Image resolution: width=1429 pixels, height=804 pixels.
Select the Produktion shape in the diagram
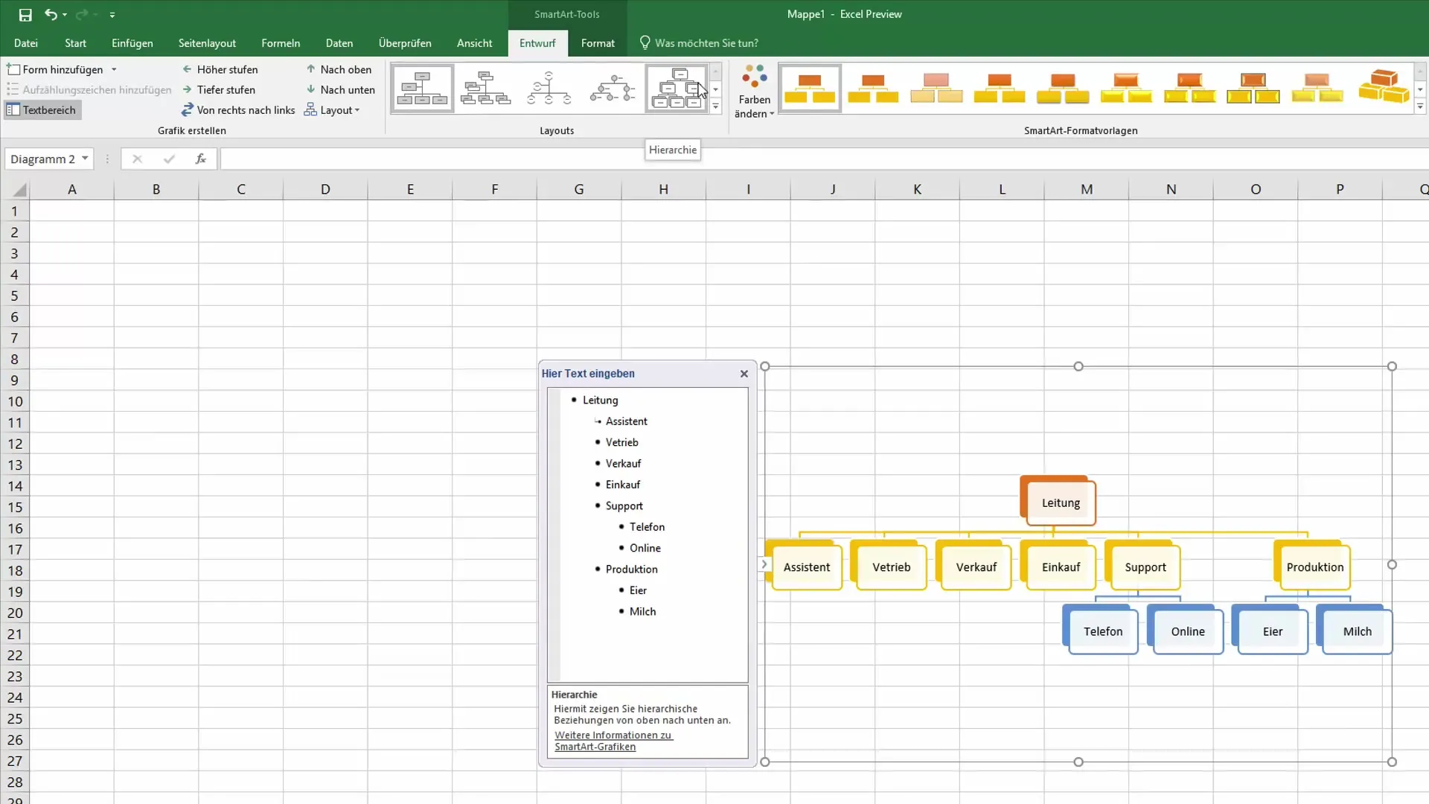[1315, 567]
